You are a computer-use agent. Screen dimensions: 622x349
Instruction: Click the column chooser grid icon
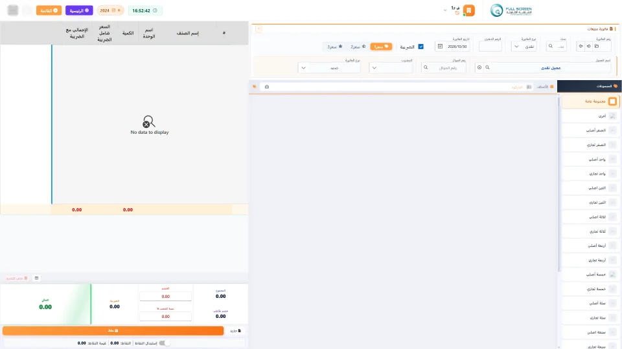click(x=36, y=278)
